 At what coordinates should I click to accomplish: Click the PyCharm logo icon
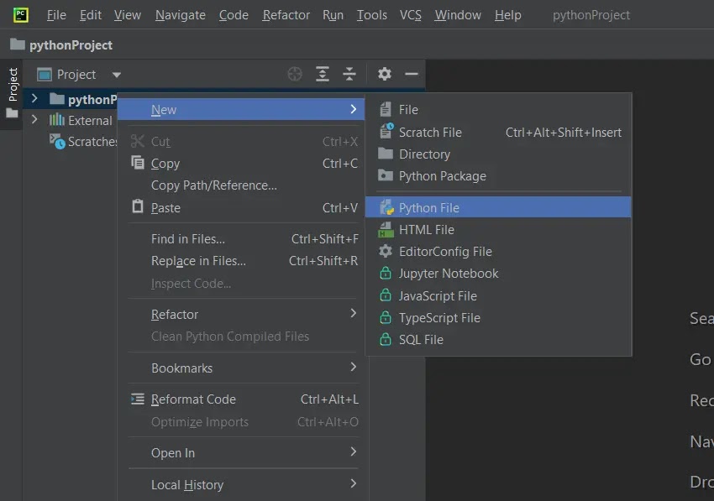pyautogui.click(x=20, y=15)
